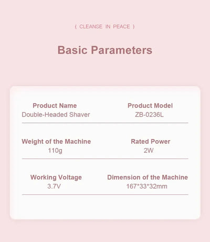Click the 167*33*32mm dimension value
Screen dimensions: 210x242
coord(146,186)
